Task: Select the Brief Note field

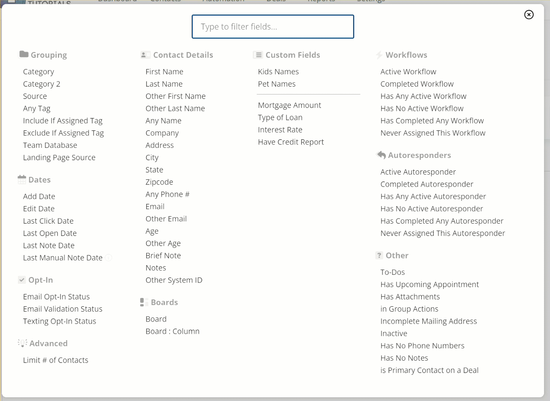Action: (163, 256)
